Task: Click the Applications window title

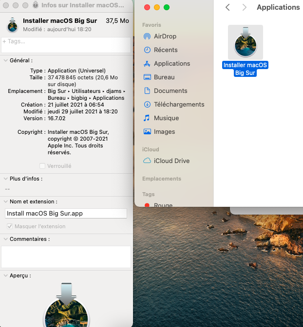Action: point(278,7)
